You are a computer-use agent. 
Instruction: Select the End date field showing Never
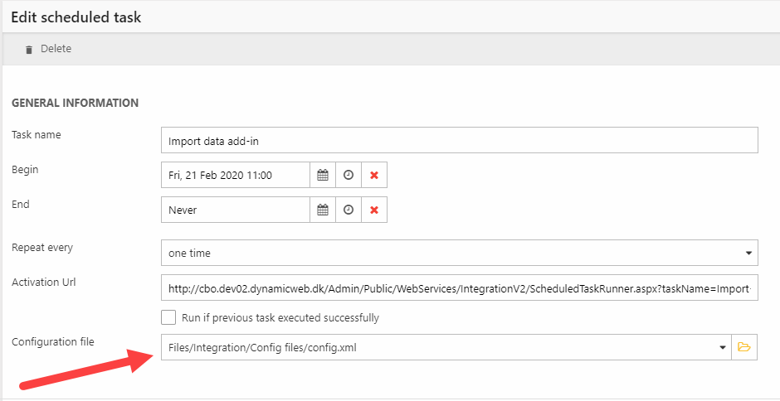(235, 210)
